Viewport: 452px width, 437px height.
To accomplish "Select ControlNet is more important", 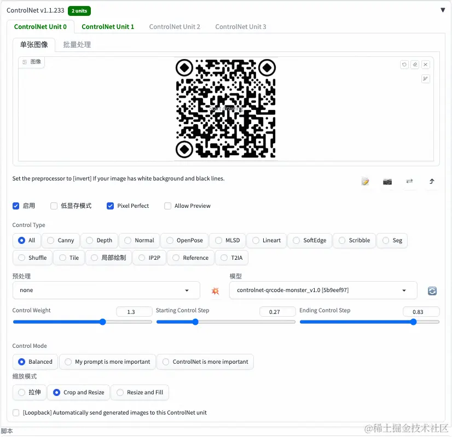I will [x=205, y=362].
